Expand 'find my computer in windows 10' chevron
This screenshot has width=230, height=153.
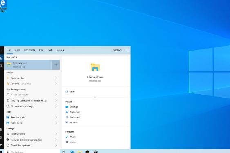coord(56,100)
